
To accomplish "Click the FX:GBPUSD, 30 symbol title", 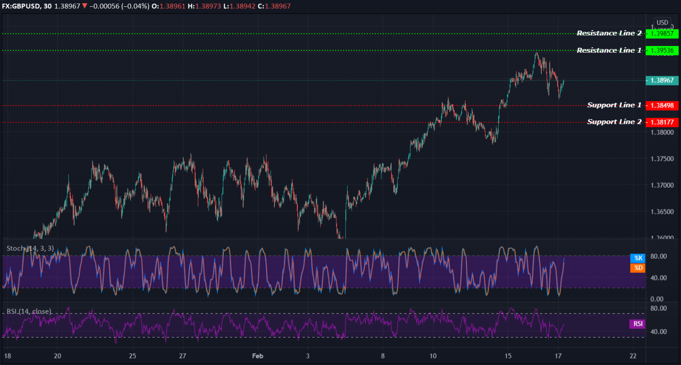I will pos(27,6).
